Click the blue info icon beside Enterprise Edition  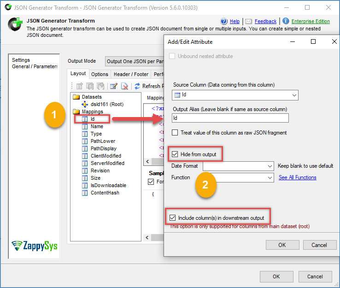pyautogui.click(x=286, y=21)
